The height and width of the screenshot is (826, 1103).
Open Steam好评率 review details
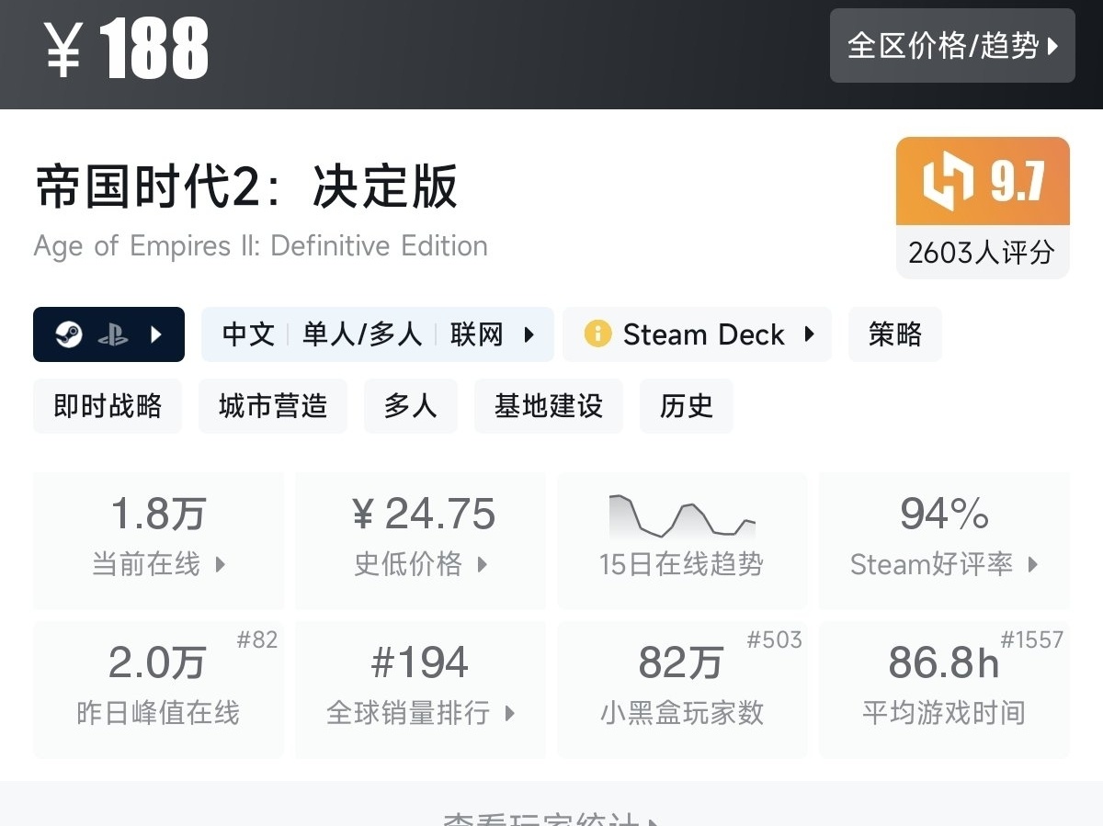(x=944, y=540)
